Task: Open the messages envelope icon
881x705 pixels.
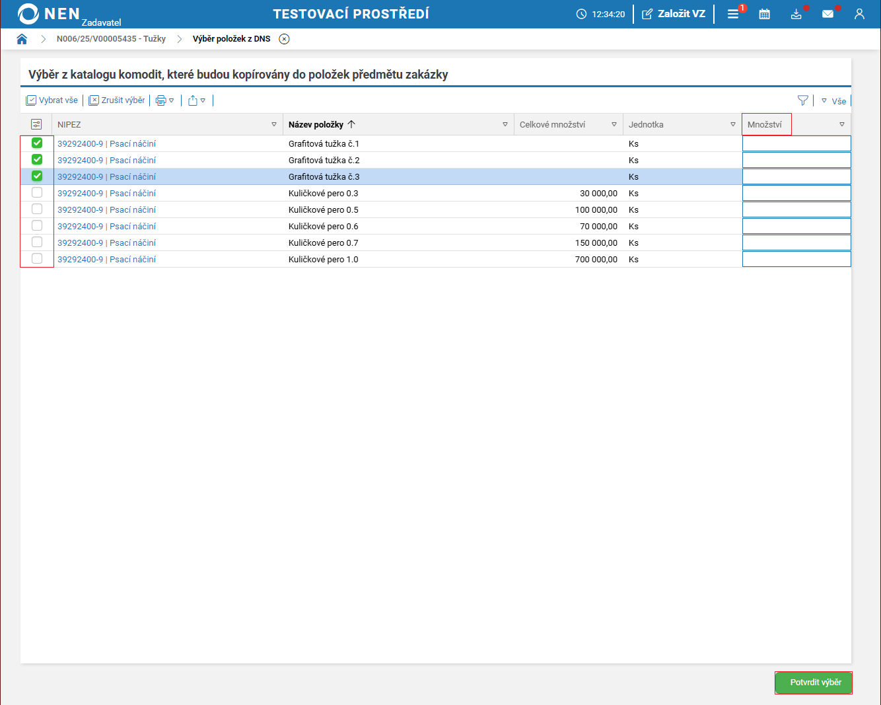Action: coord(828,14)
